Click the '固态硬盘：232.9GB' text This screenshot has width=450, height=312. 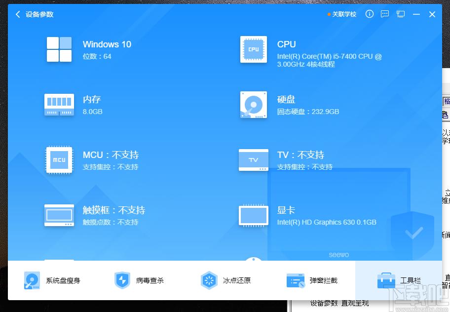[x=308, y=112]
